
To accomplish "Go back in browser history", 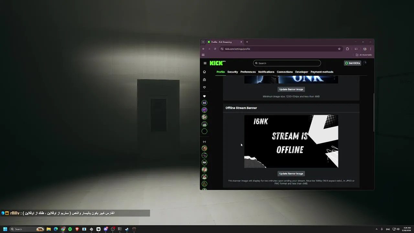I will coord(203,49).
